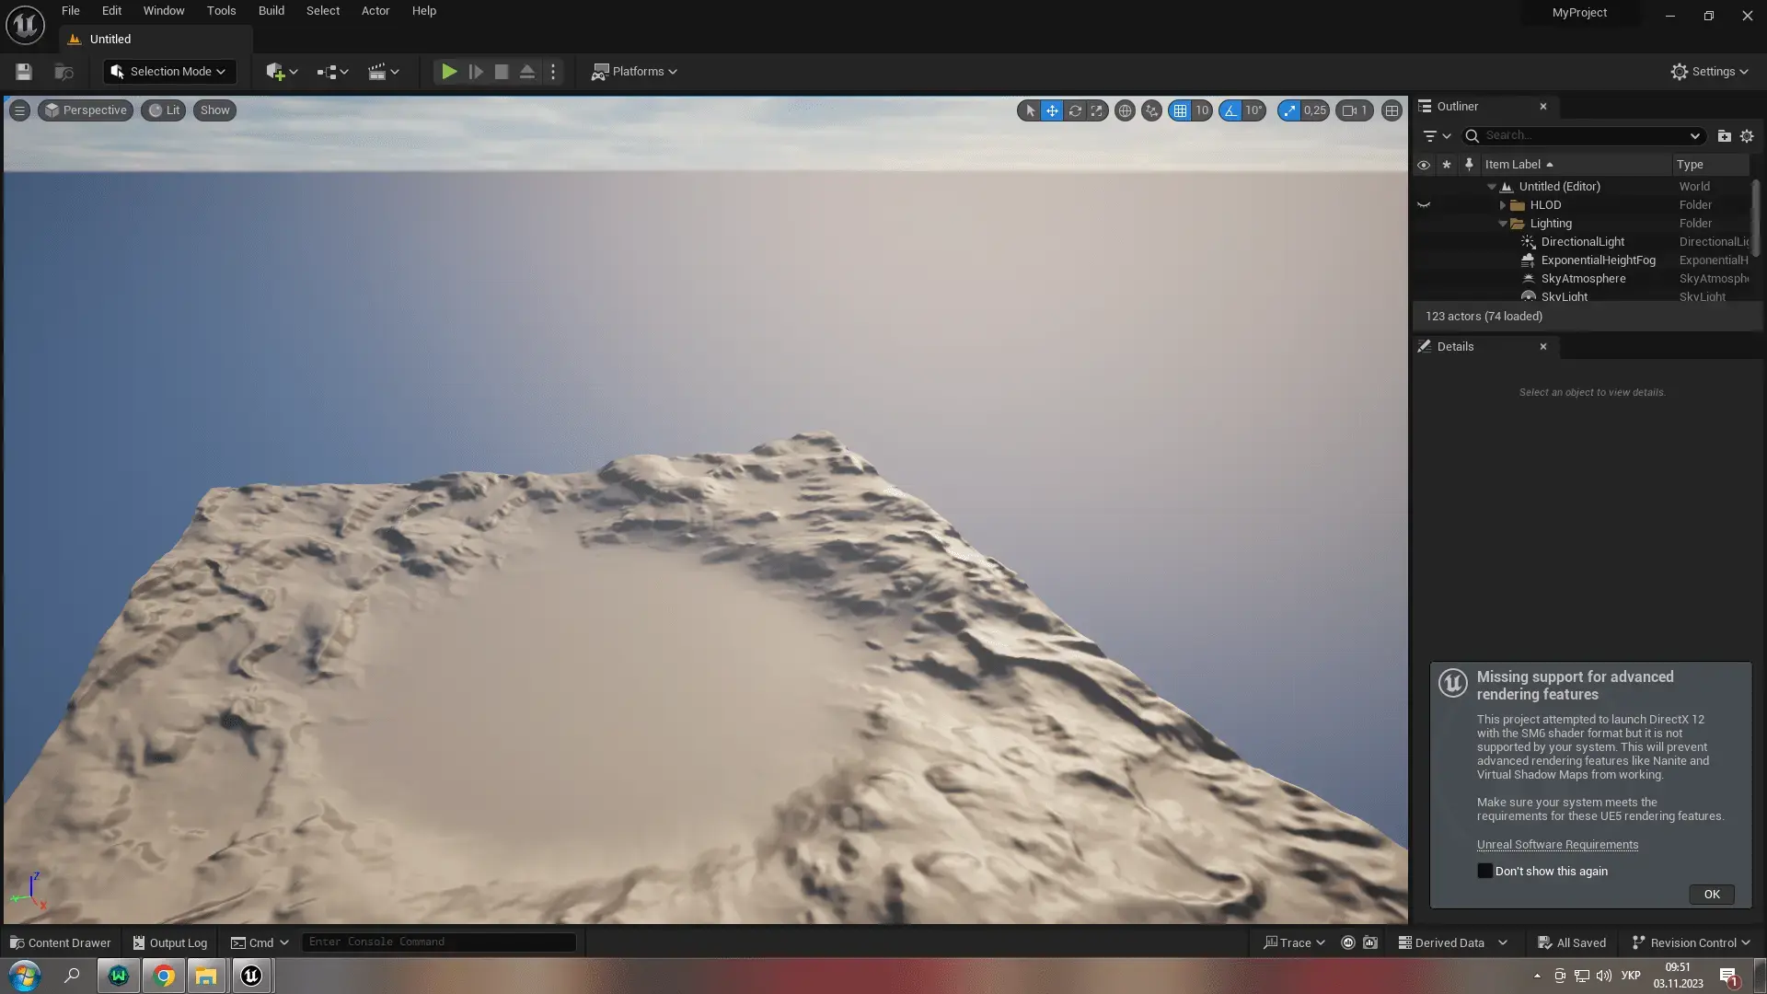Open the Build menu
1767x994 pixels.
pos(271,11)
